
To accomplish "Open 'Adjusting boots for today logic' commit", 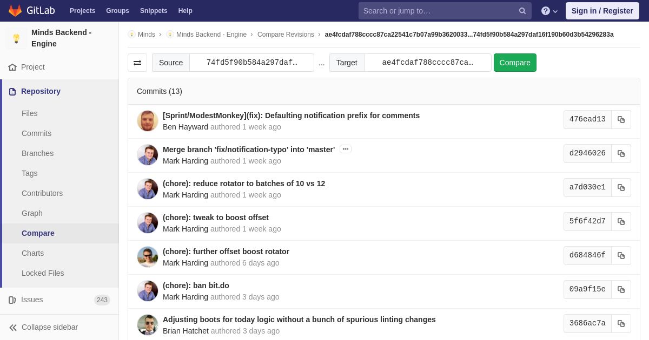I will [x=299, y=319].
